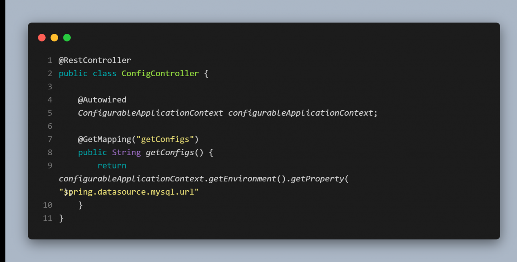Select line number 1 in the gutter

coord(50,60)
